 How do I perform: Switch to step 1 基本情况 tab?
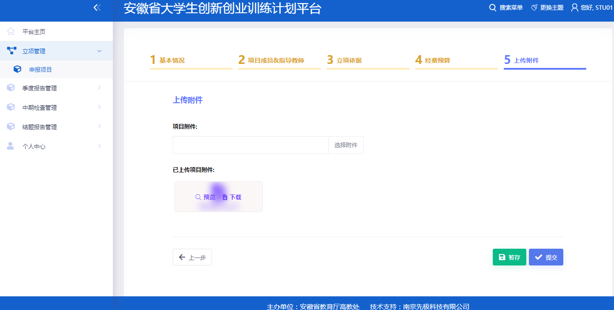pos(172,60)
